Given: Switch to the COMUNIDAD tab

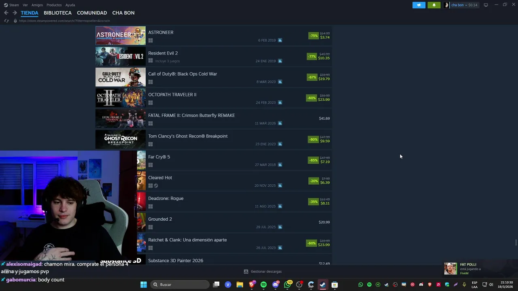Looking at the screenshot, I should click(92, 13).
